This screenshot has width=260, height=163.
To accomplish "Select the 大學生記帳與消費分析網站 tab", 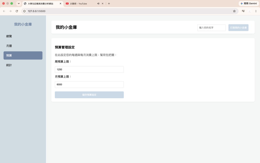I will pos(40,4).
